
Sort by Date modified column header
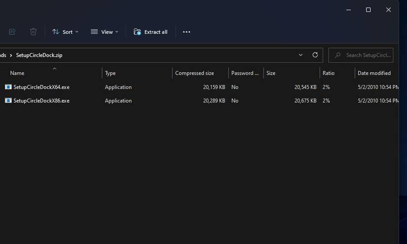coord(374,73)
